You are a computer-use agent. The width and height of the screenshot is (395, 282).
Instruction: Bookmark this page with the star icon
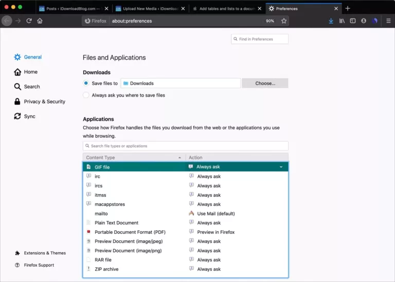point(283,21)
